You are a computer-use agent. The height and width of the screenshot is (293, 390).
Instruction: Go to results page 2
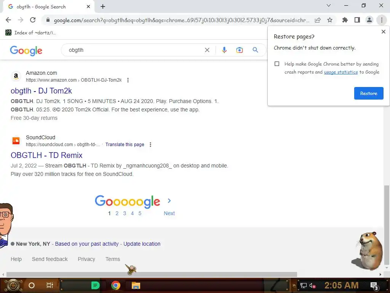click(117, 213)
